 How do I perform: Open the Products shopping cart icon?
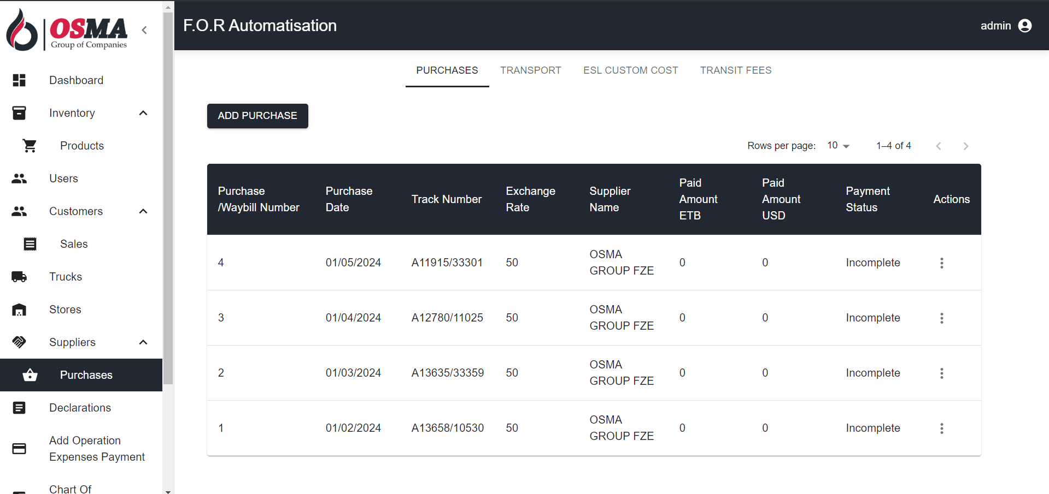(x=30, y=146)
